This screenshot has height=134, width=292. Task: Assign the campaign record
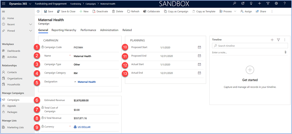pos(246,11)
